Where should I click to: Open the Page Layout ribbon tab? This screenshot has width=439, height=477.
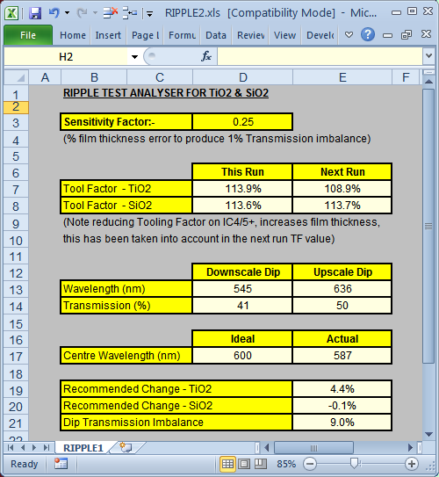[x=145, y=35]
